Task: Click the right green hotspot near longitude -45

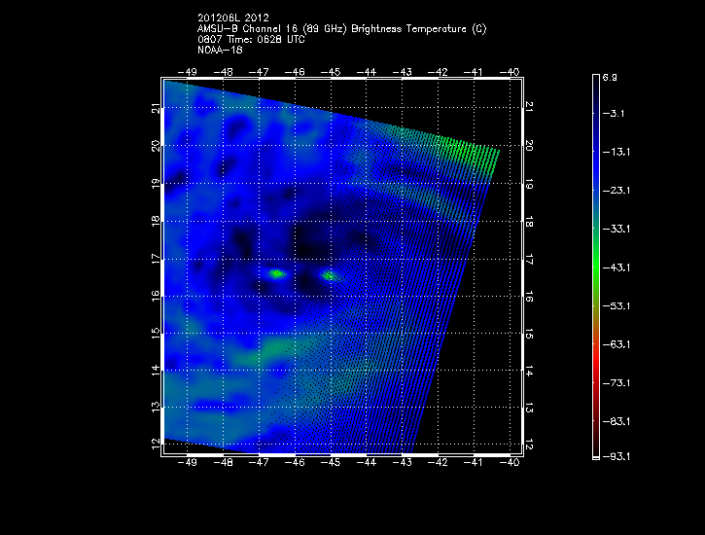Action: [x=330, y=275]
